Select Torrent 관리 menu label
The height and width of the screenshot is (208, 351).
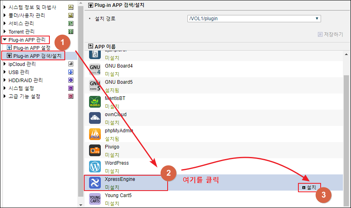point(21,32)
